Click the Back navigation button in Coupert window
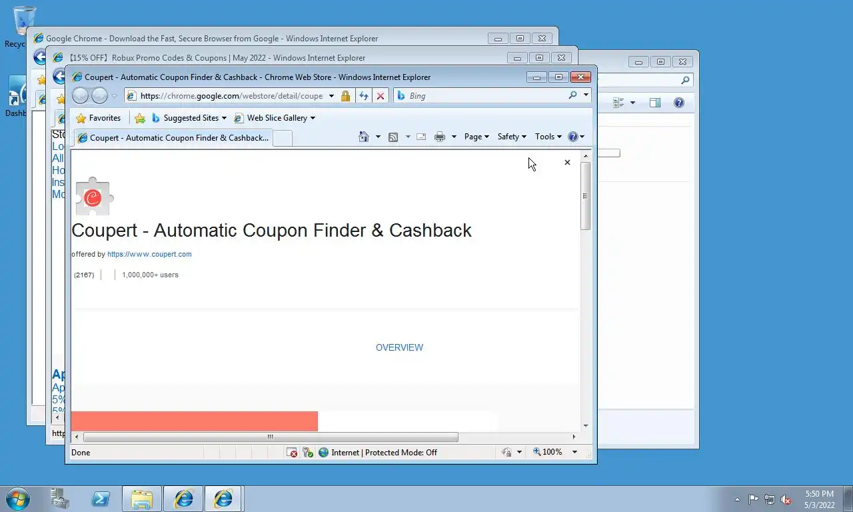853x512 pixels. click(x=80, y=96)
